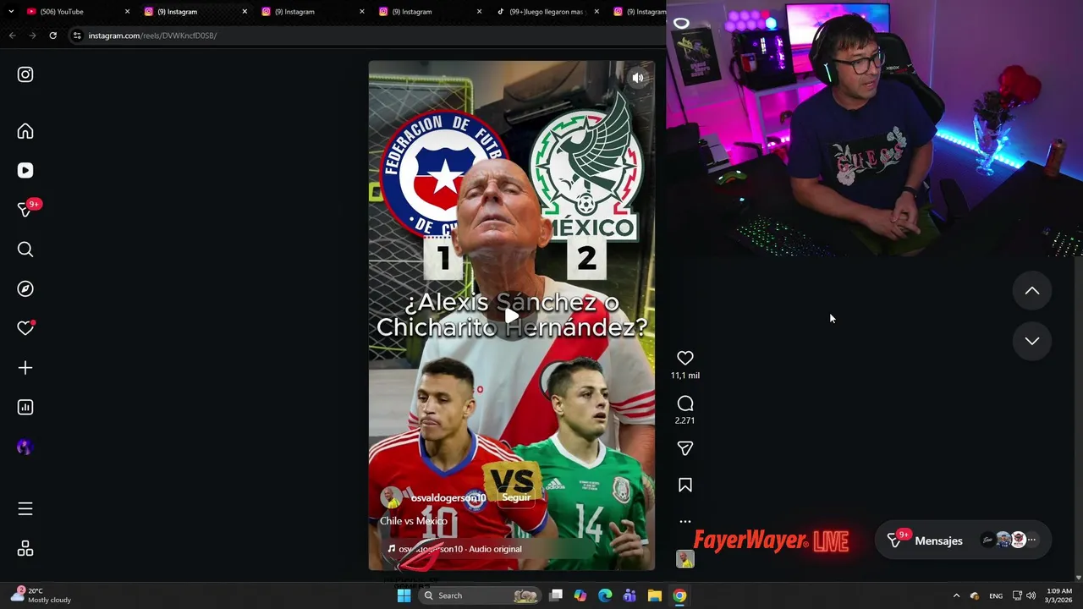Share the reel with paper plane icon
The image size is (1083, 609).
(685, 448)
